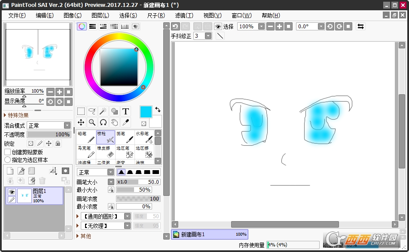Select the zoom magnifier tool
This screenshot has height=252, width=409.
tap(92, 122)
